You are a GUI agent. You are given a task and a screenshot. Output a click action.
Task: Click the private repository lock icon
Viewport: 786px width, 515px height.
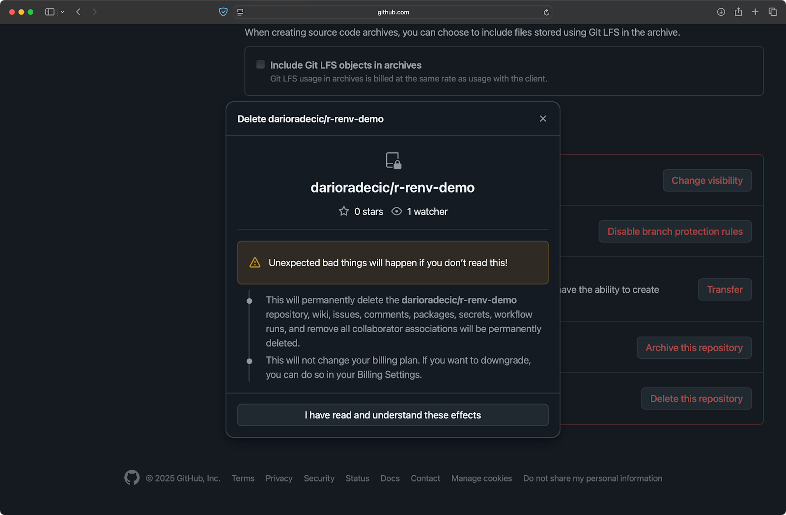393,161
